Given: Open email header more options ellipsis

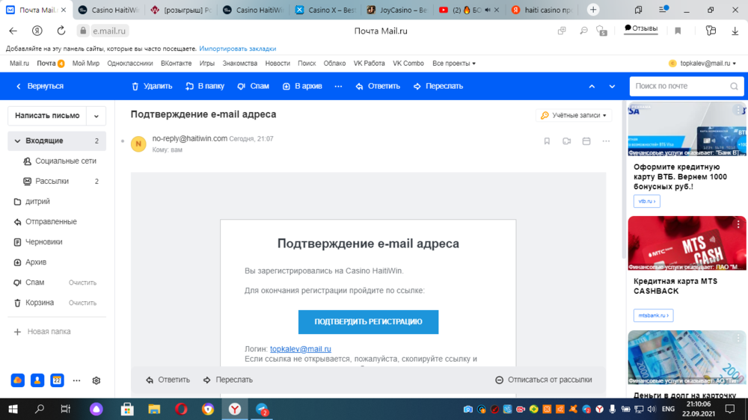Looking at the screenshot, I should 606,141.
